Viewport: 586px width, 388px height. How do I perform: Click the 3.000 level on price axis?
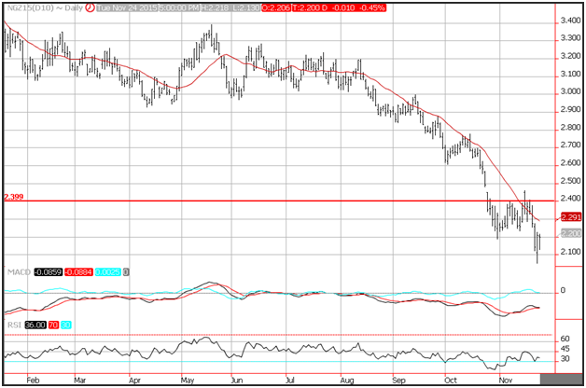click(568, 91)
